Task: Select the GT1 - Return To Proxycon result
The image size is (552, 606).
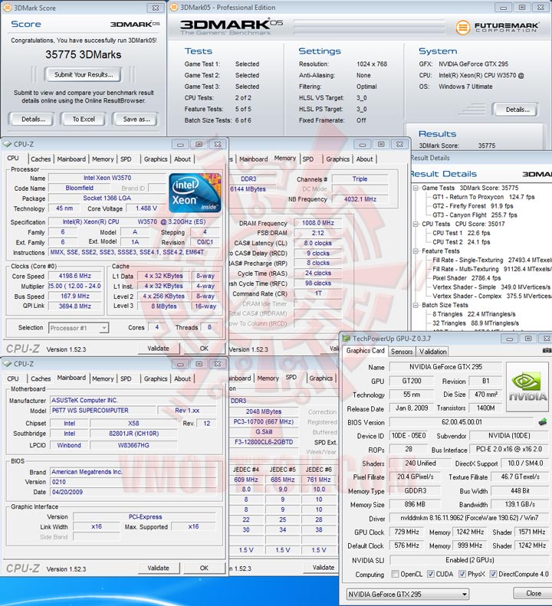Action: pyautogui.click(x=483, y=197)
